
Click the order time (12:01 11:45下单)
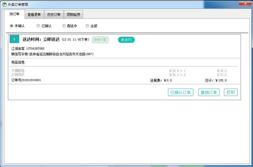(x=75, y=39)
